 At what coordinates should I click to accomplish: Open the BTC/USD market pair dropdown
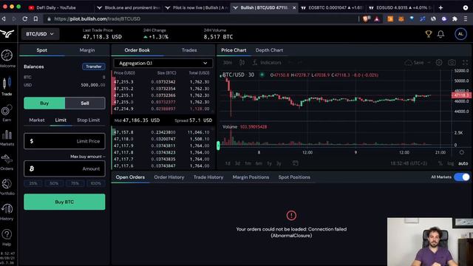[40, 34]
